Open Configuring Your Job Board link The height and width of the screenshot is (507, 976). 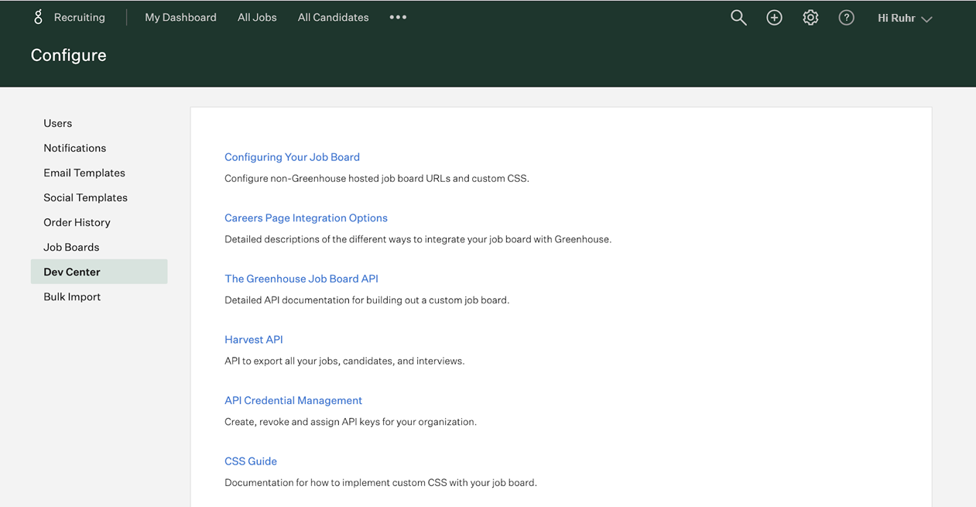click(292, 157)
